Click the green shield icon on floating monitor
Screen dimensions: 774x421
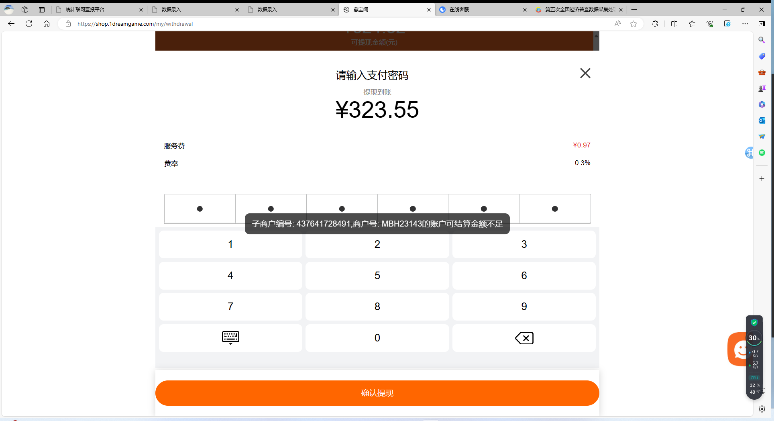click(754, 322)
